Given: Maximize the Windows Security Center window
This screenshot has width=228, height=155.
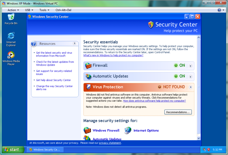Looking at the screenshot, I should point(192,17).
